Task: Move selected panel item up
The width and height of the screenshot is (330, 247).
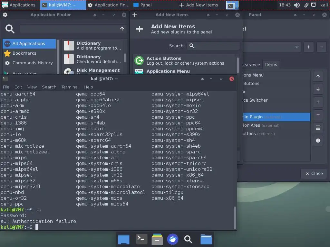Action: pos(318,77)
